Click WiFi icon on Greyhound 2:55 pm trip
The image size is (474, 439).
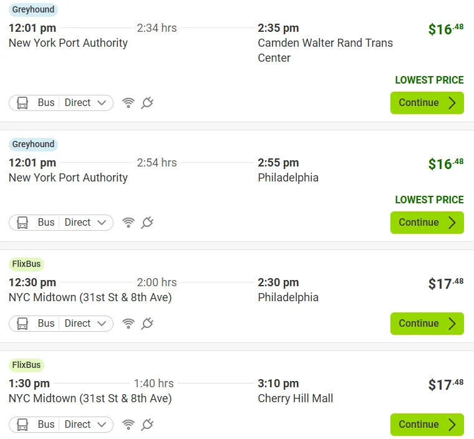tap(128, 223)
